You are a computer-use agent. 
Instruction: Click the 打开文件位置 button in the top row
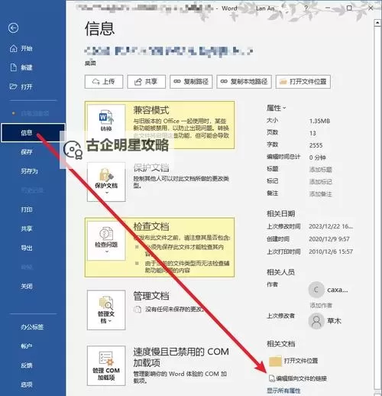pos(303,82)
